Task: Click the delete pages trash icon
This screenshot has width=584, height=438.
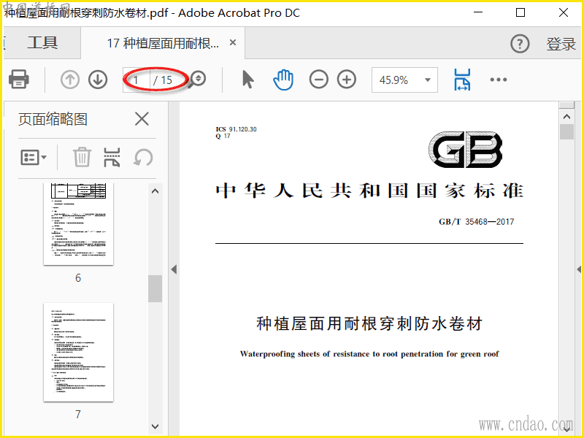Action: tap(82, 157)
